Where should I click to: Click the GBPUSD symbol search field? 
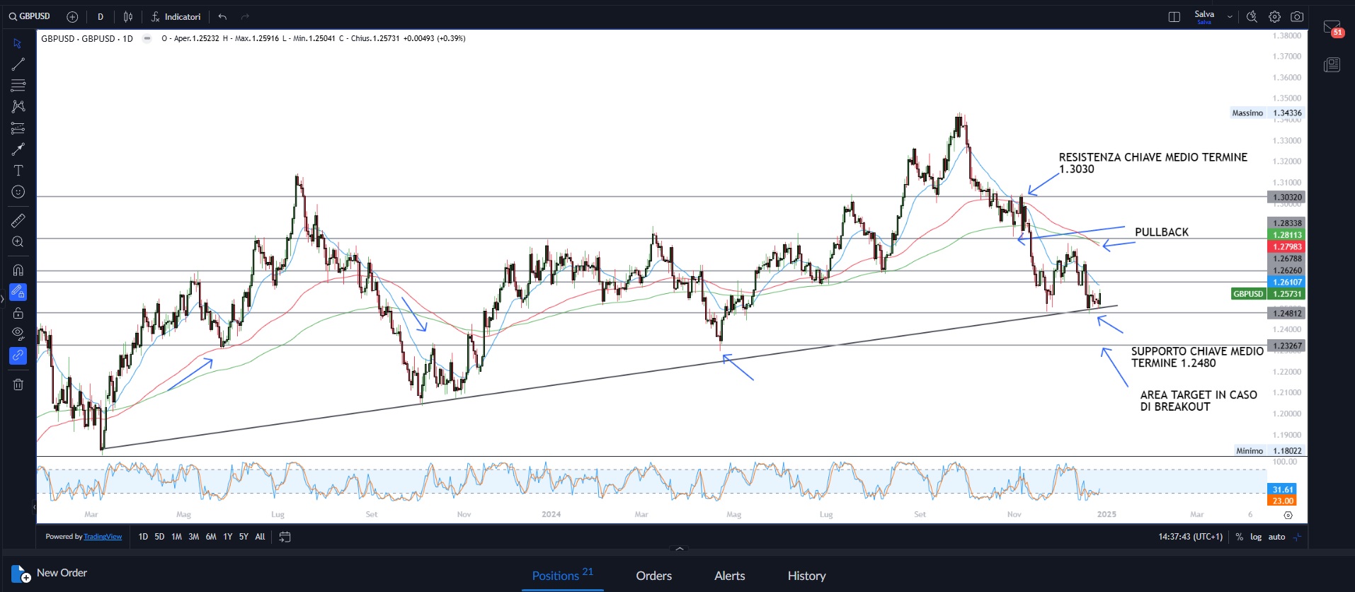(x=30, y=16)
